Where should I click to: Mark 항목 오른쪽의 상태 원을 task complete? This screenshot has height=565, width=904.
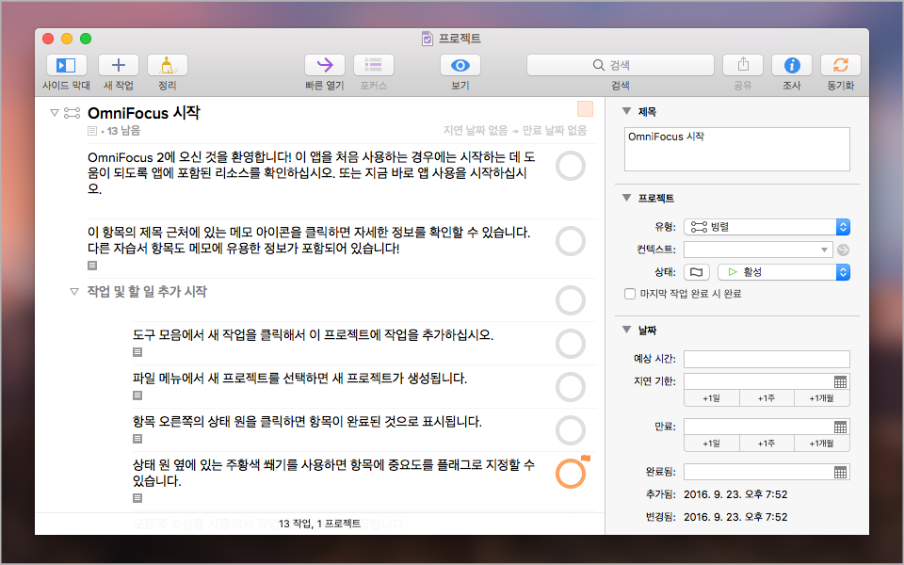[x=571, y=430]
